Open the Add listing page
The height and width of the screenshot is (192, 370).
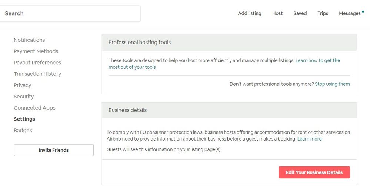(249, 13)
